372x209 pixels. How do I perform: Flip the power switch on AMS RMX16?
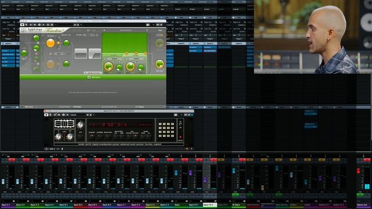coord(180,124)
